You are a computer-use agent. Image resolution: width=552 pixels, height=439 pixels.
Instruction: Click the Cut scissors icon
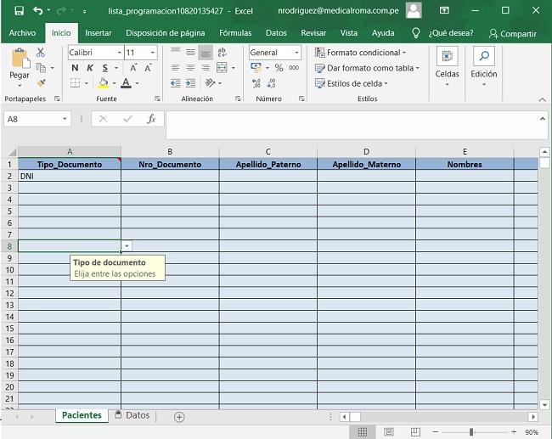41,53
